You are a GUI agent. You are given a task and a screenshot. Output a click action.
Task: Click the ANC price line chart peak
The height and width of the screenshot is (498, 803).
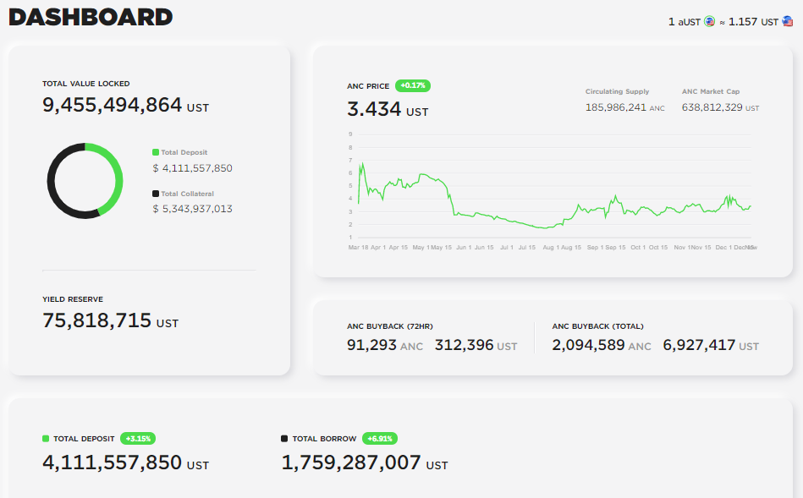point(362,164)
